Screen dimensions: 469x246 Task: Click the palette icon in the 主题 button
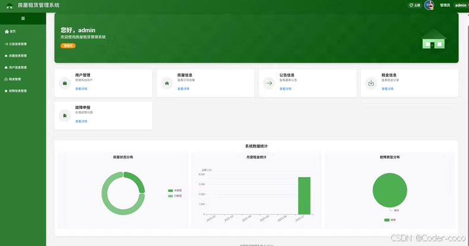pos(411,5)
